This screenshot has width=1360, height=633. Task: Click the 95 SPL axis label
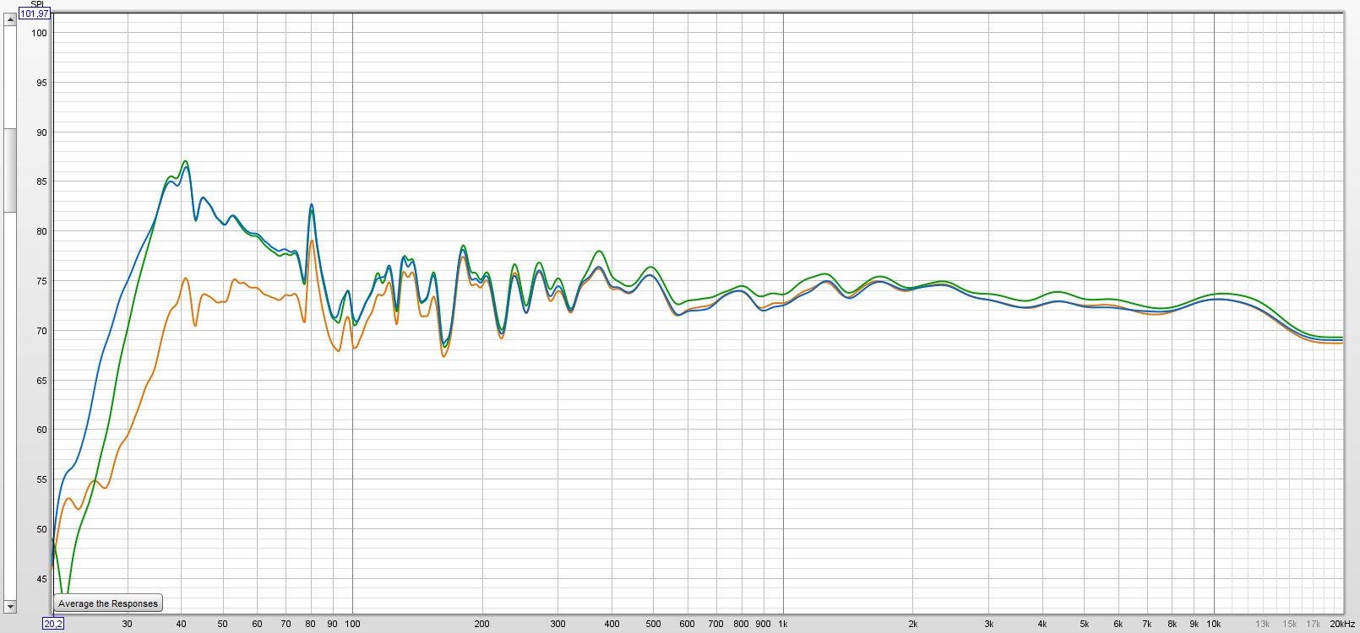click(x=40, y=83)
